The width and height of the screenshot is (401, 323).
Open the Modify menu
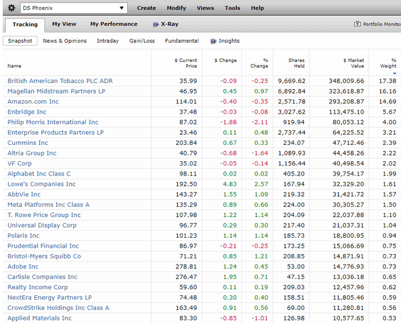(176, 8)
